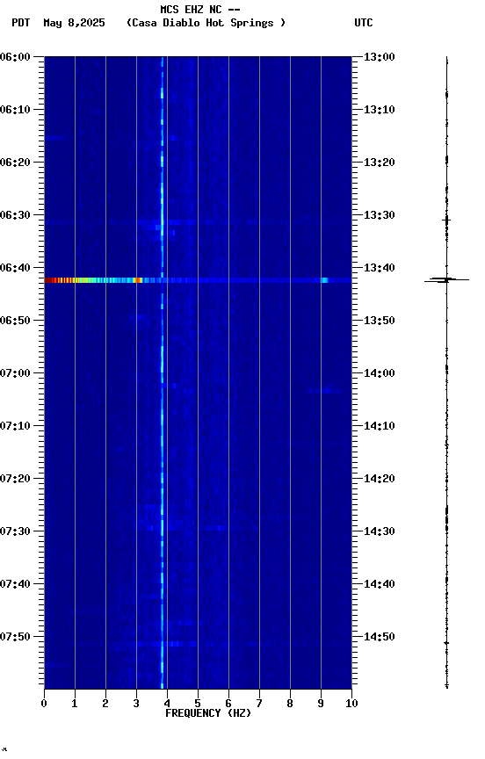Click the 14:50 UTC time label
This screenshot has height=759, width=485.
coord(380,637)
